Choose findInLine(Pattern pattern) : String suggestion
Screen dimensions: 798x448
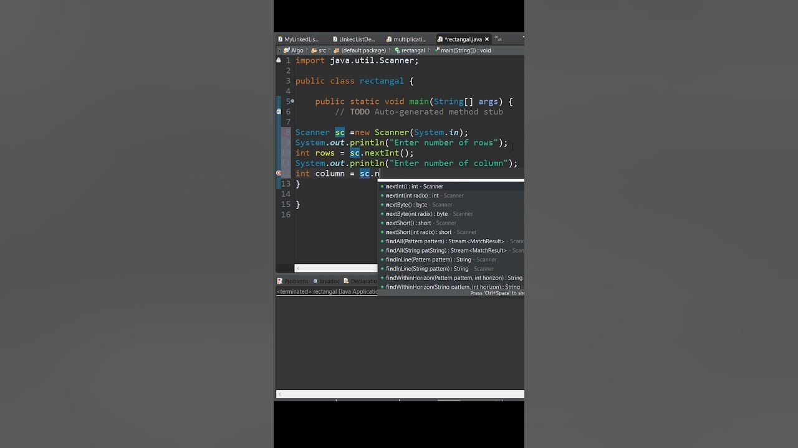(x=452, y=259)
